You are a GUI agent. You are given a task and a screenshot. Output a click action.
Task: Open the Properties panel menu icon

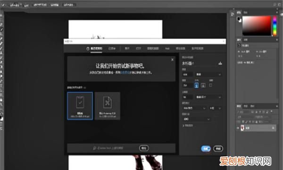click(x=277, y=40)
